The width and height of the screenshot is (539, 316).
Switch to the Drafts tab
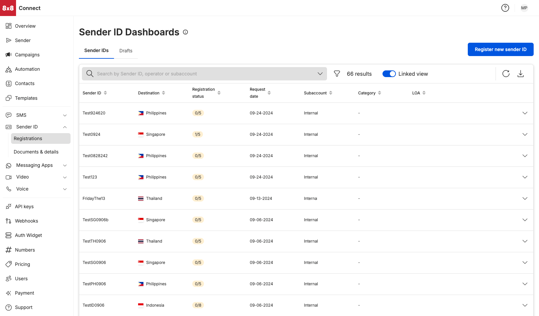[x=126, y=50]
